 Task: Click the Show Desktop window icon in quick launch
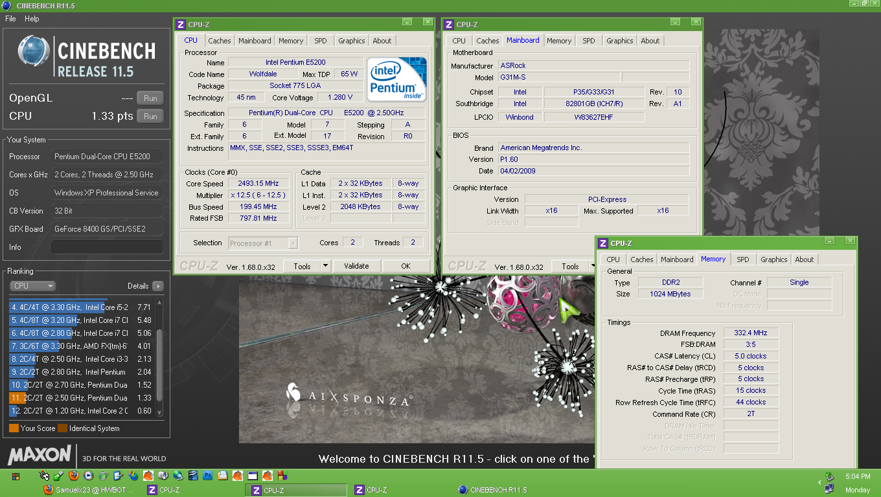pos(252,476)
